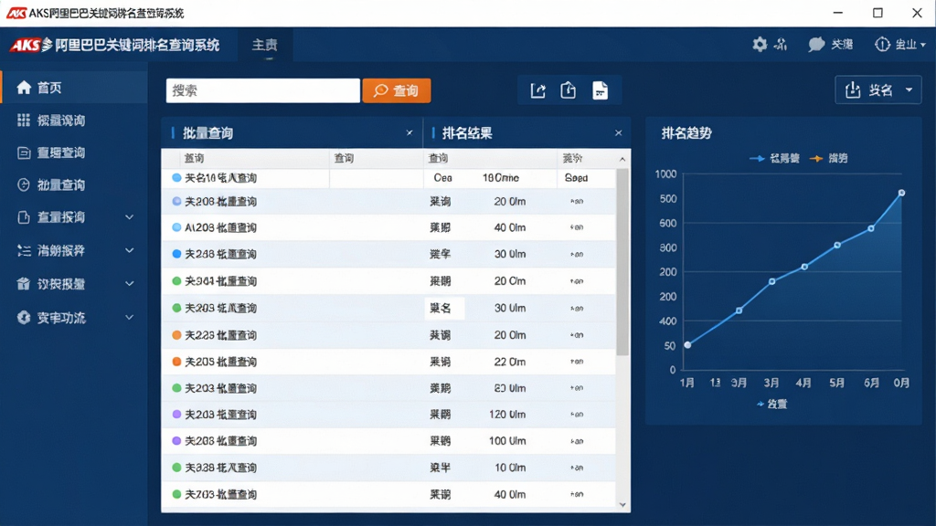Expand the cog sidebar item chevron
This screenshot has width=936, height=526.
(x=129, y=317)
